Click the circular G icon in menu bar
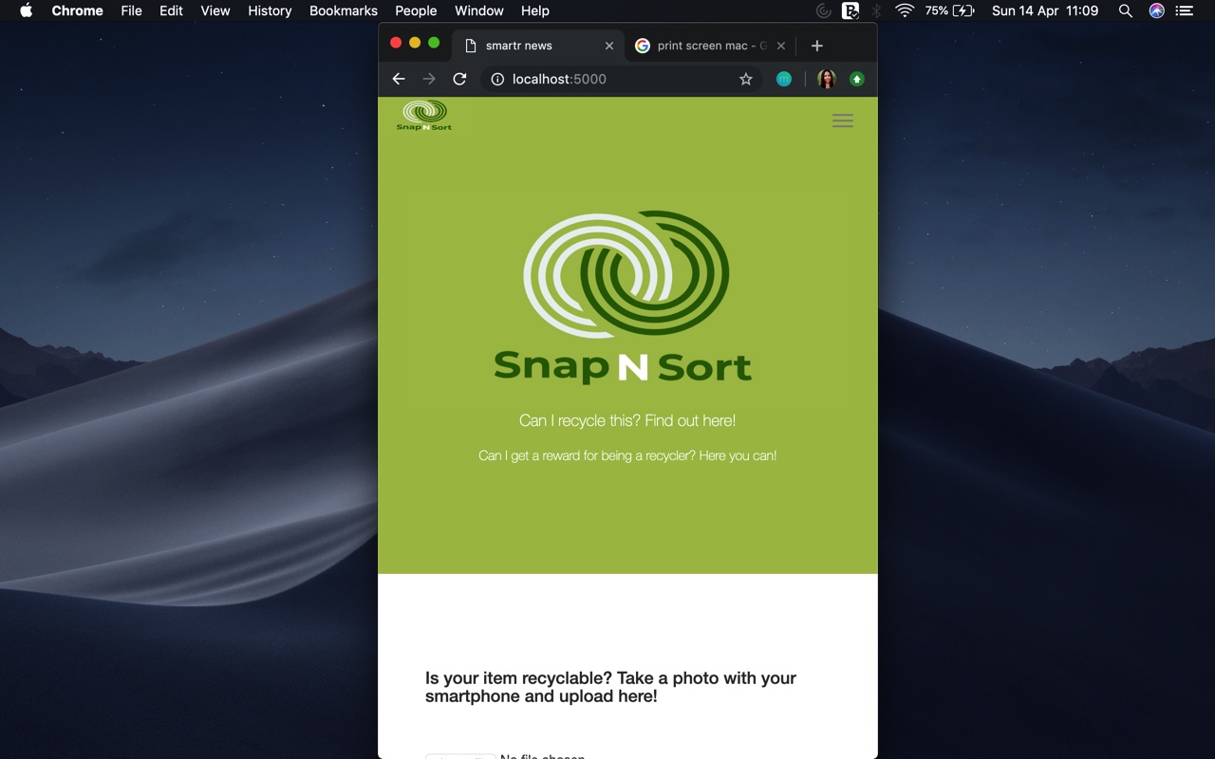 (824, 10)
